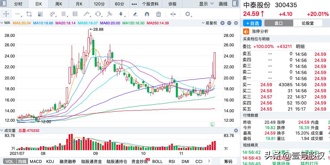This screenshot has width=330, height=165.
Task: Toggle the VOL indicator button
Action: click(x=9, y=162)
